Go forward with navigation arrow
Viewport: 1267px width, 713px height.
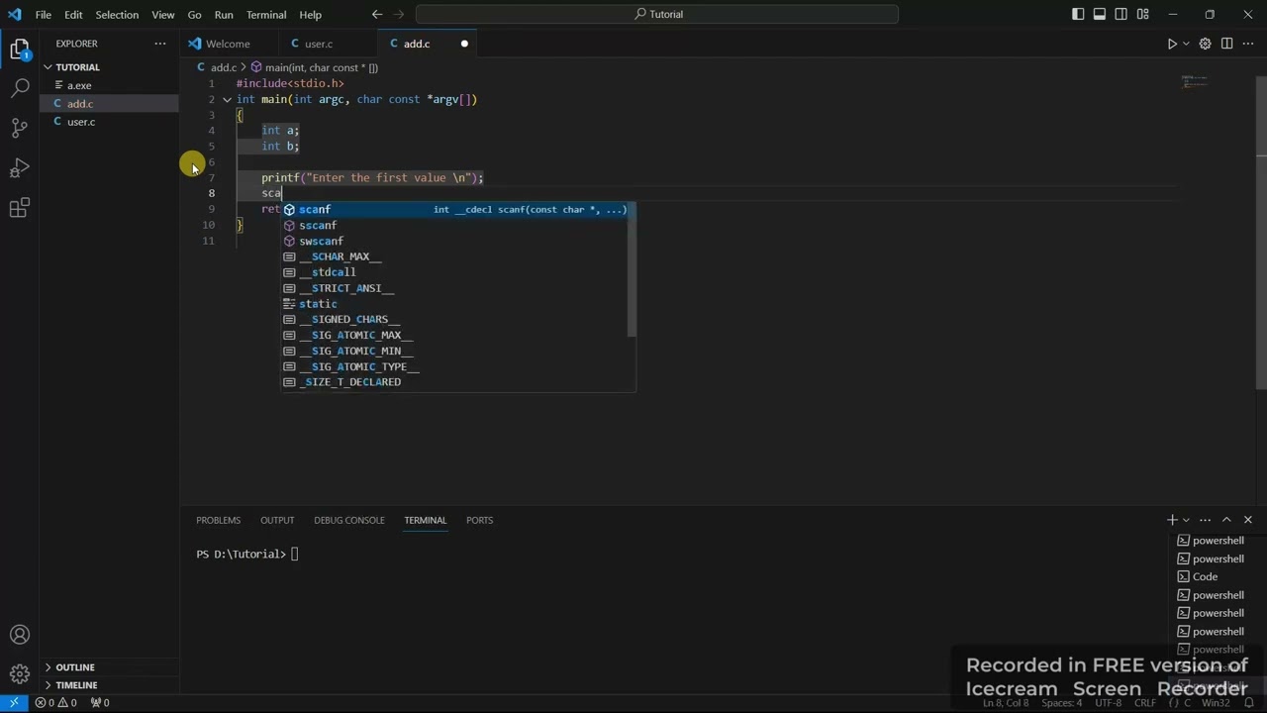pyautogui.click(x=400, y=14)
